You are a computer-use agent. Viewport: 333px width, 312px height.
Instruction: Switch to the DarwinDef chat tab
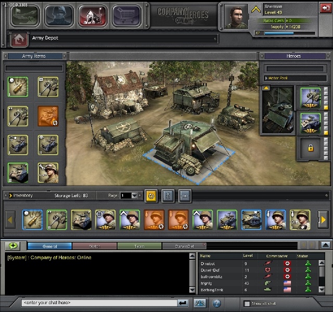(x=183, y=246)
